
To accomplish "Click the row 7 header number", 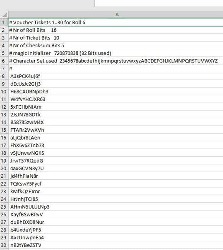I will pos(4,68).
